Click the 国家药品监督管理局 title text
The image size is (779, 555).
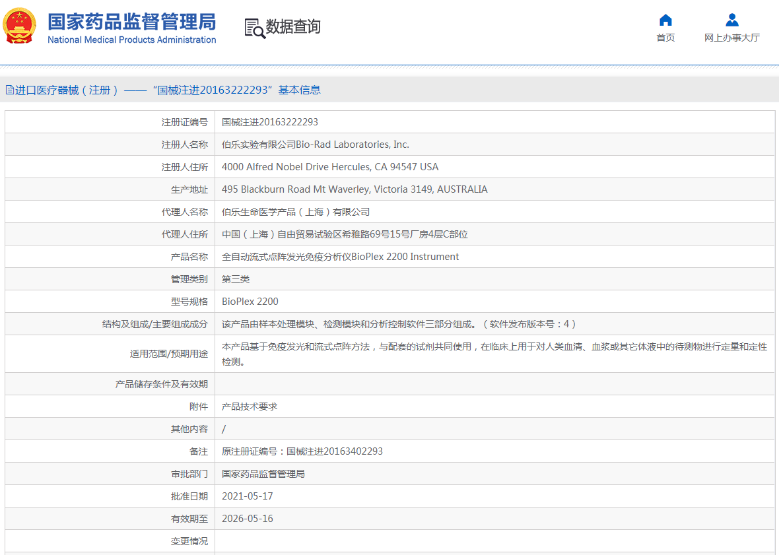coord(131,22)
